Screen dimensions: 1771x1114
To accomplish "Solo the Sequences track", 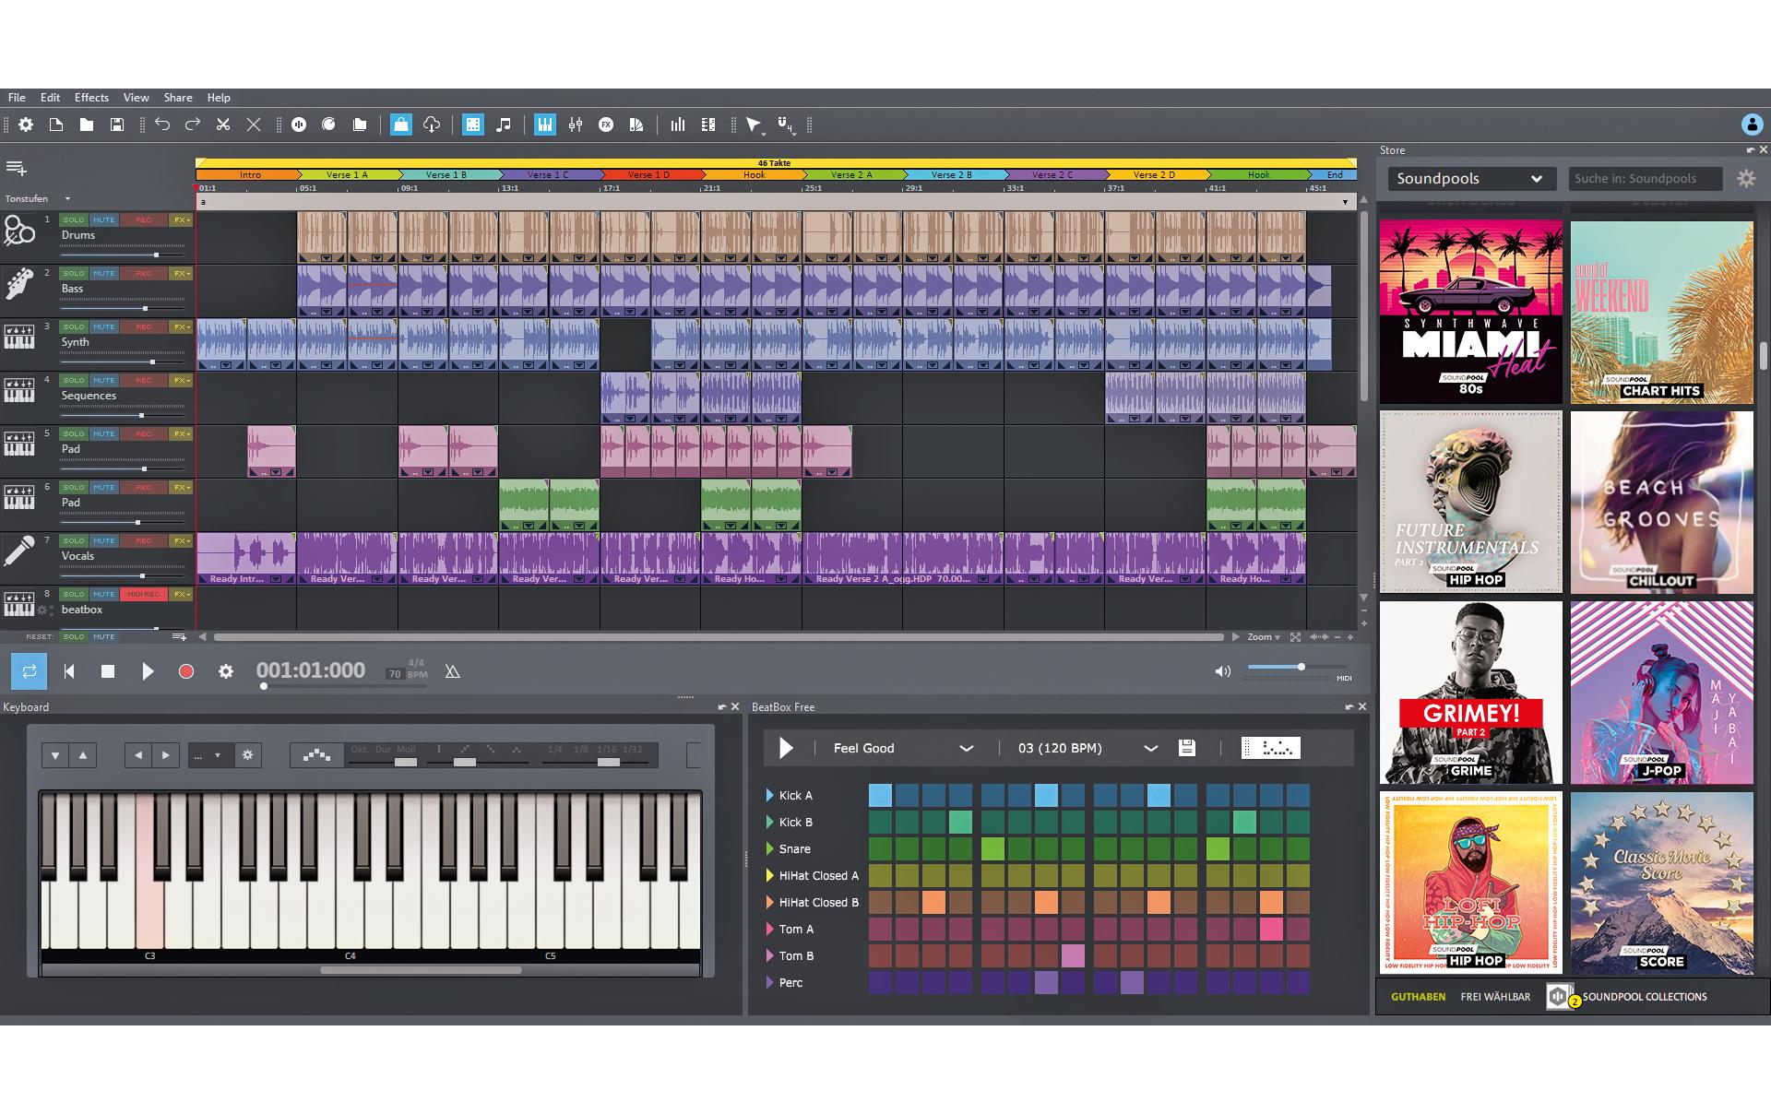I will click(74, 381).
